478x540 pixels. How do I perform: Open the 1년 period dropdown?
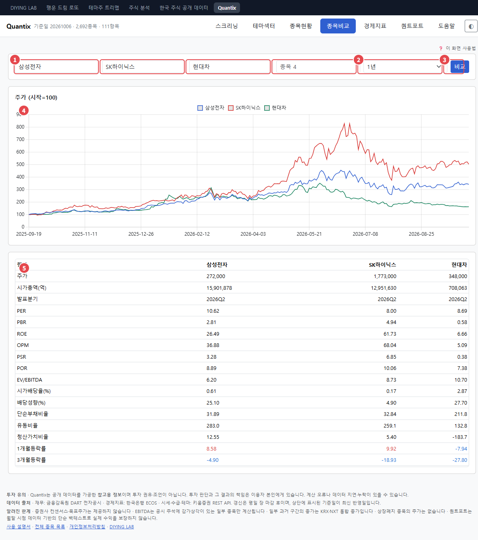(403, 67)
